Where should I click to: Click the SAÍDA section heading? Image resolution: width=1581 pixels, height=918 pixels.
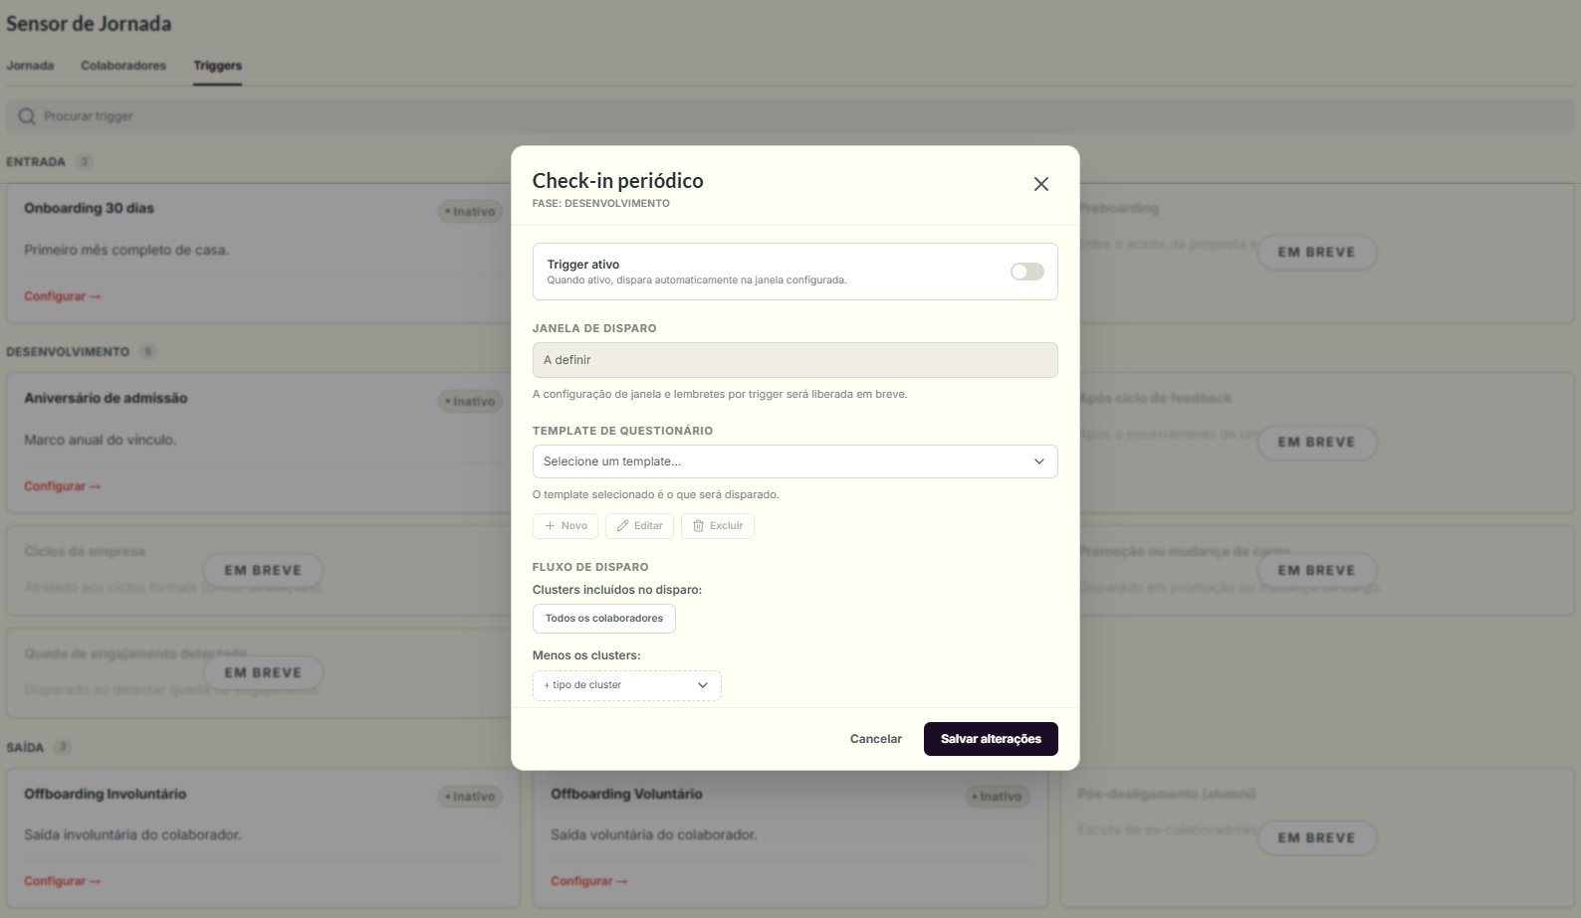(x=25, y=748)
